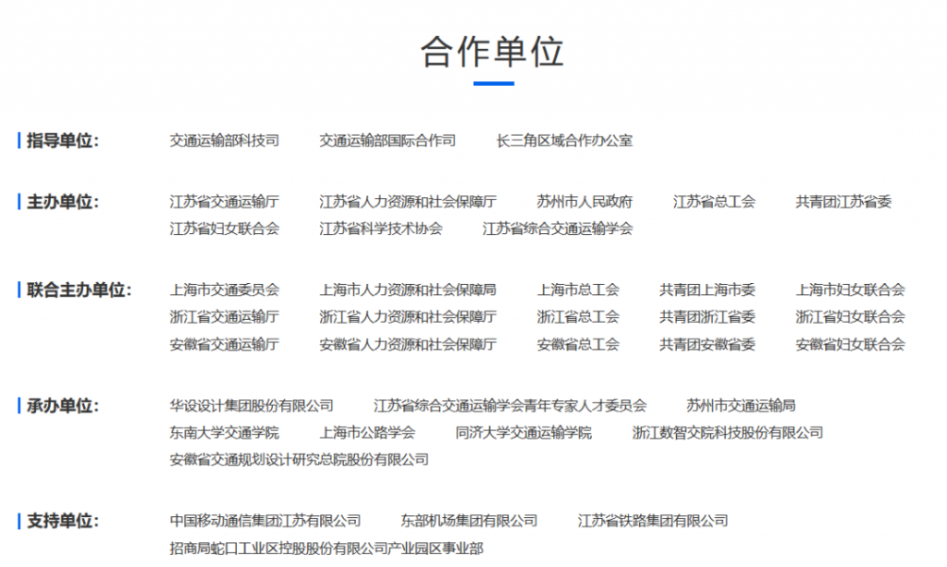Click 江苏省人力资源和社会保障厅

[408, 202]
